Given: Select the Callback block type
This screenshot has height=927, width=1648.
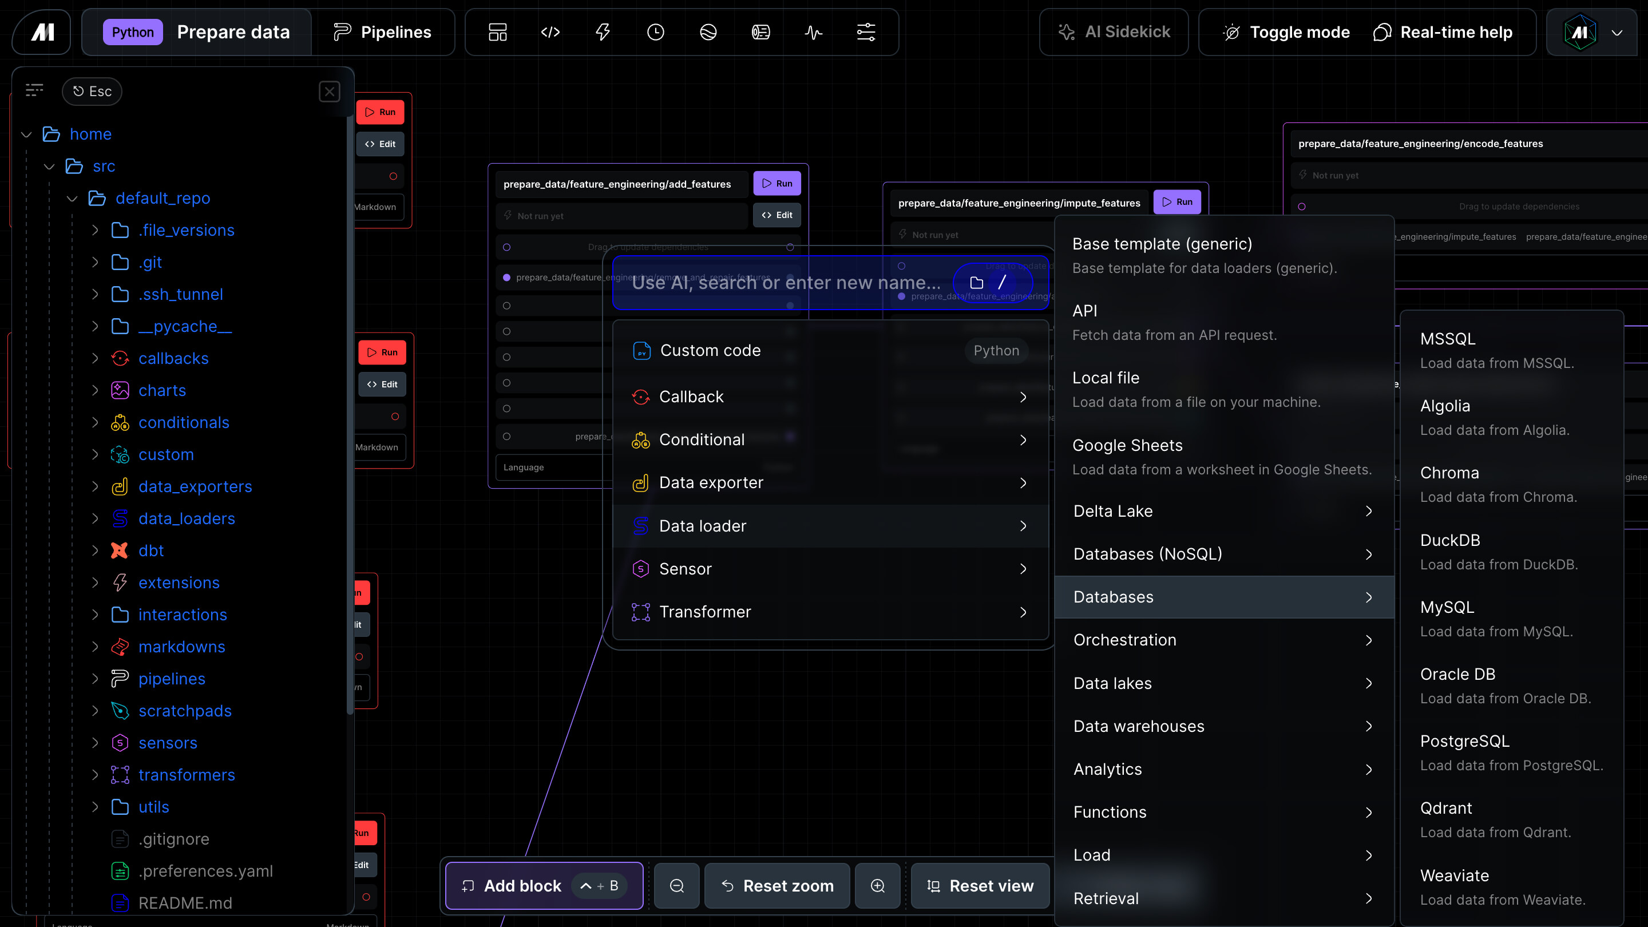Looking at the screenshot, I should point(830,397).
